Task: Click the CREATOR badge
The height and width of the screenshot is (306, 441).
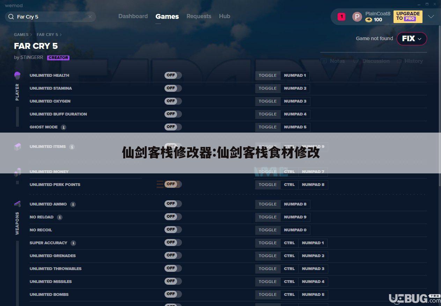Action: [x=58, y=58]
